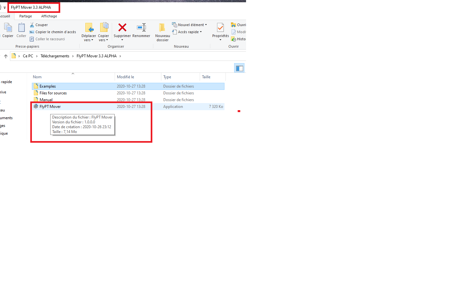Viewport: 457px width, 296px height.
Task: Expand the Propriétés dropdown arrow
Action: click(221, 40)
